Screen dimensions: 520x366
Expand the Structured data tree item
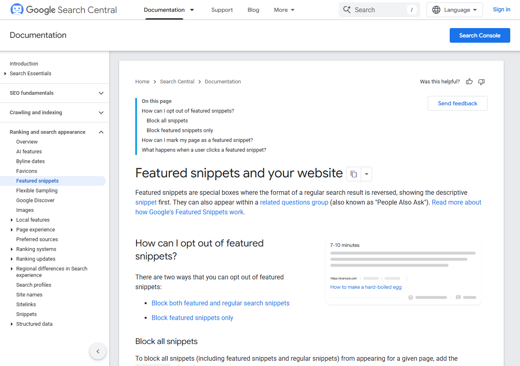click(x=12, y=324)
